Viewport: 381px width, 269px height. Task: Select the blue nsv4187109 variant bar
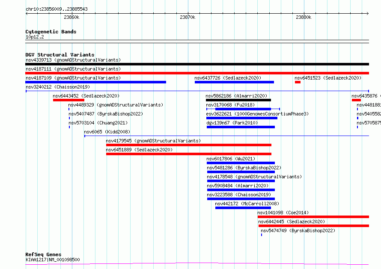click(x=96, y=82)
